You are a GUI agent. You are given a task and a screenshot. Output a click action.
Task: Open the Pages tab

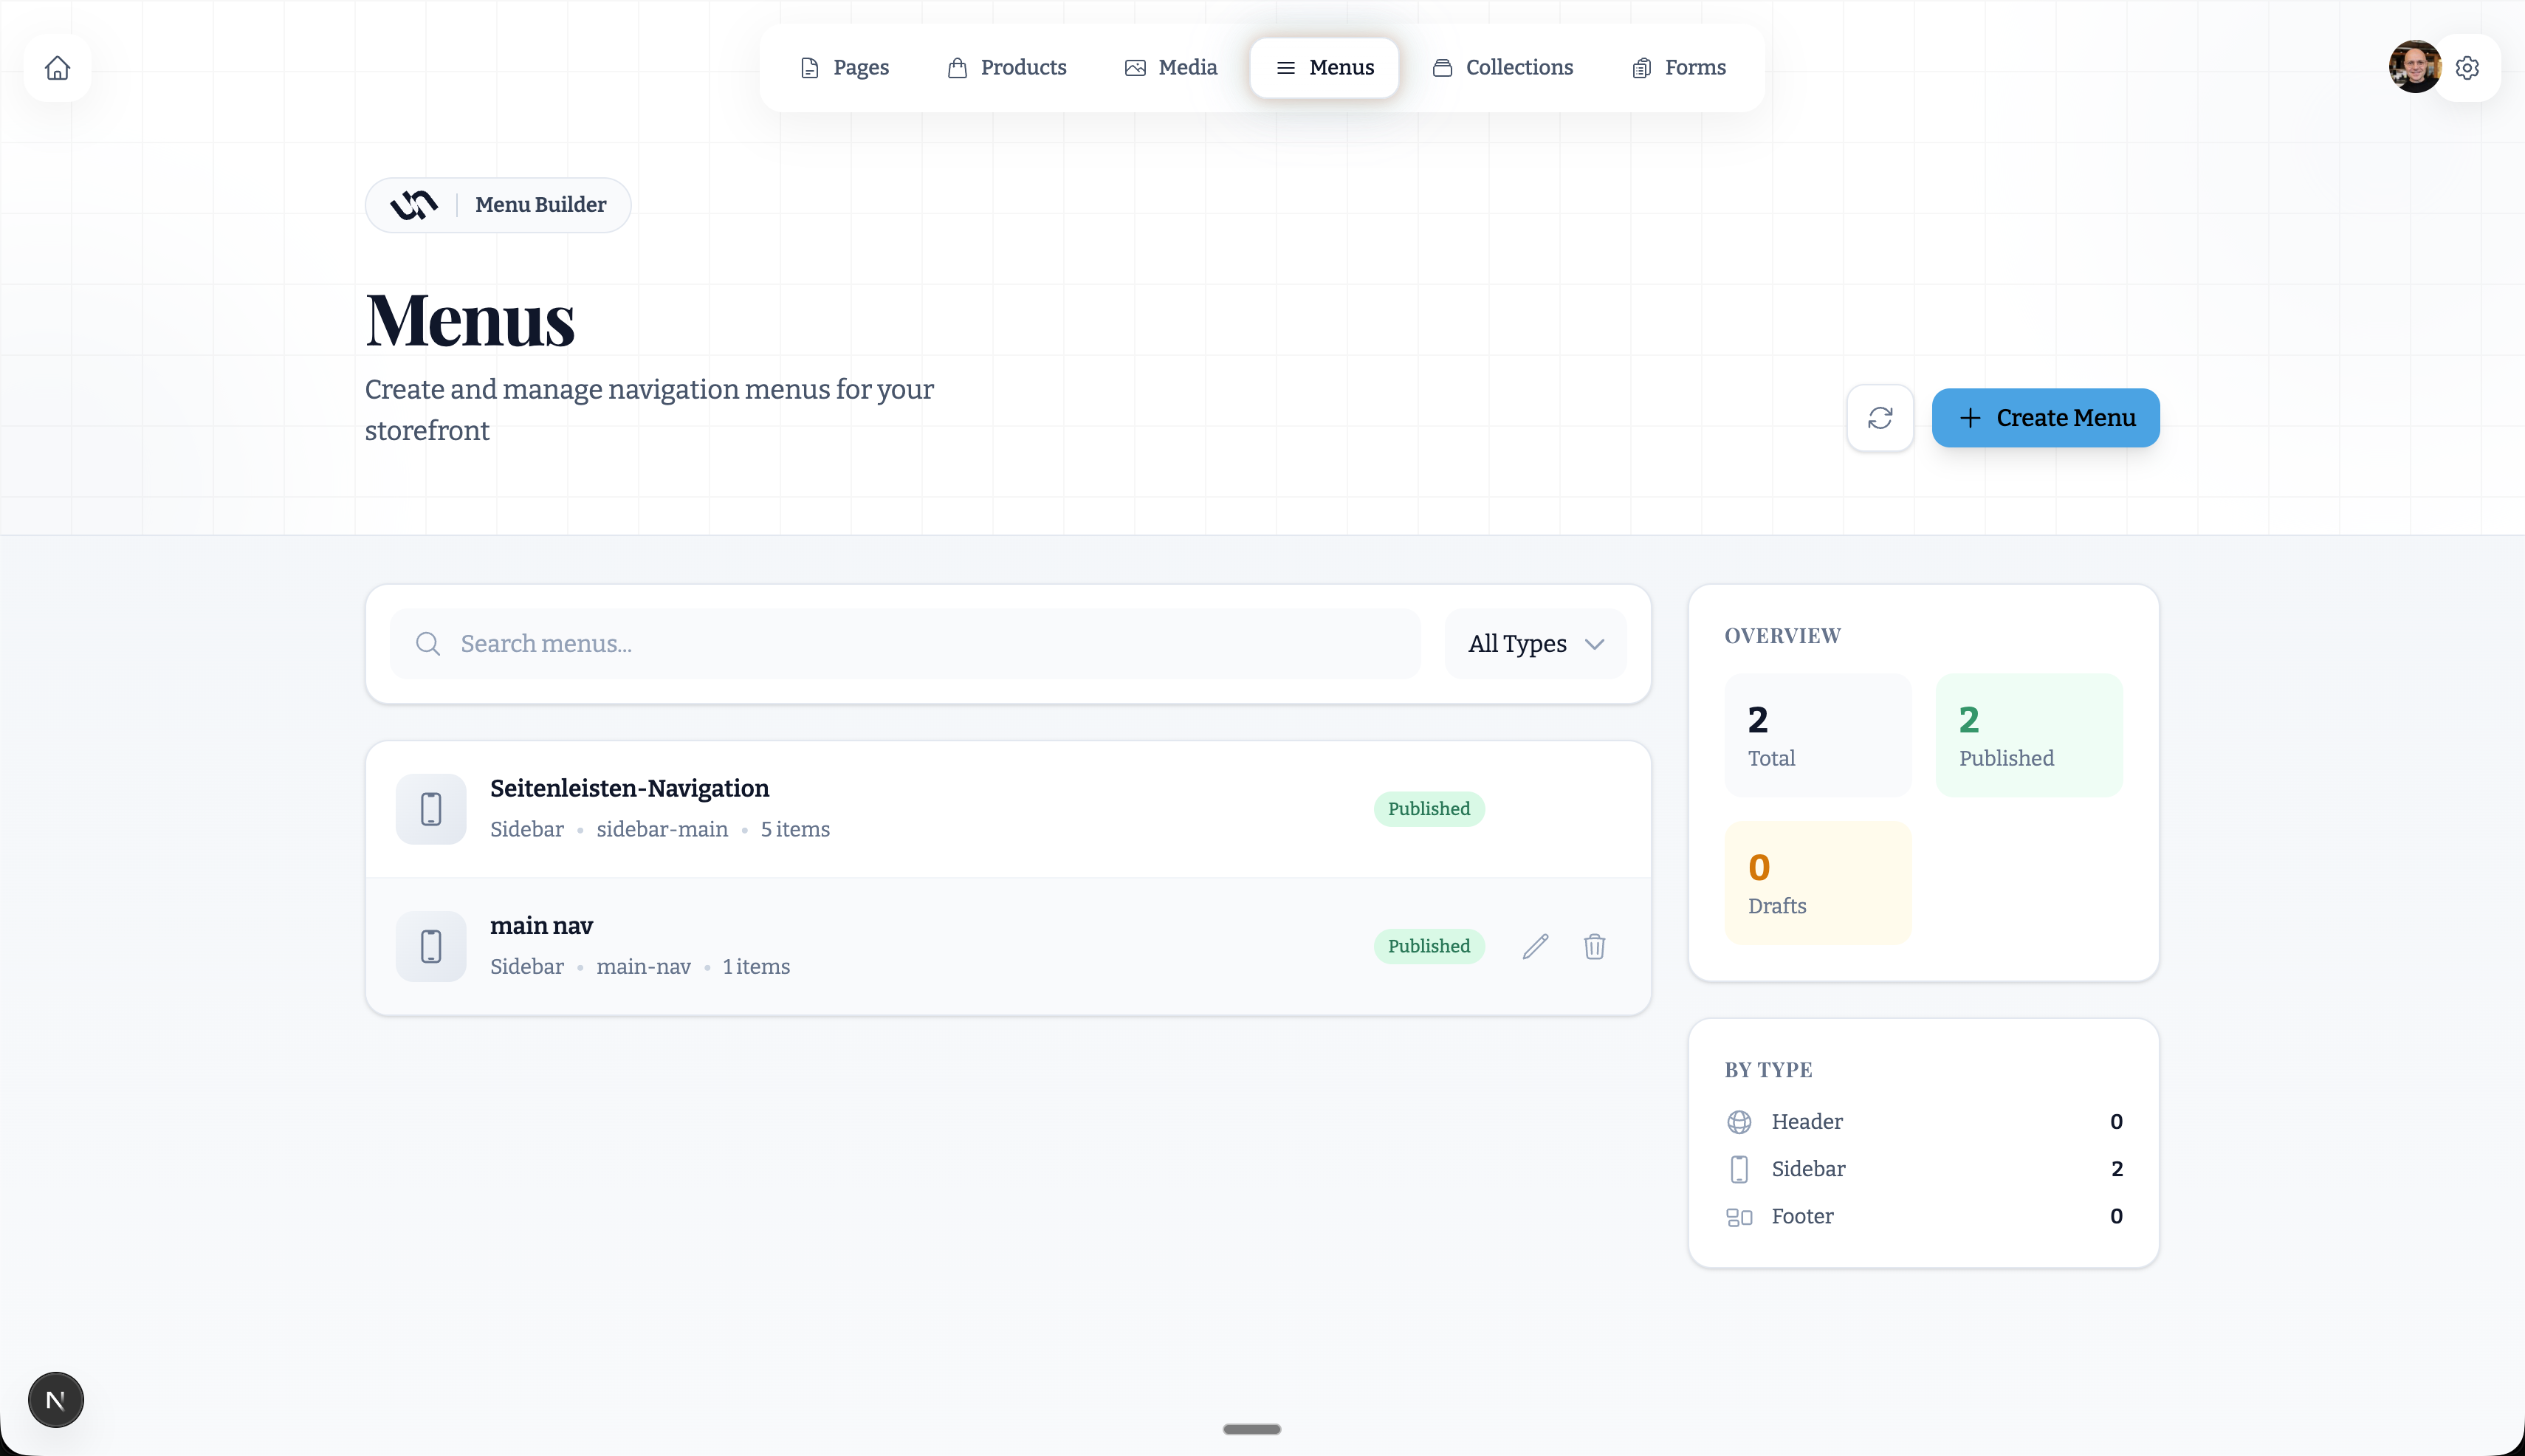845,68
